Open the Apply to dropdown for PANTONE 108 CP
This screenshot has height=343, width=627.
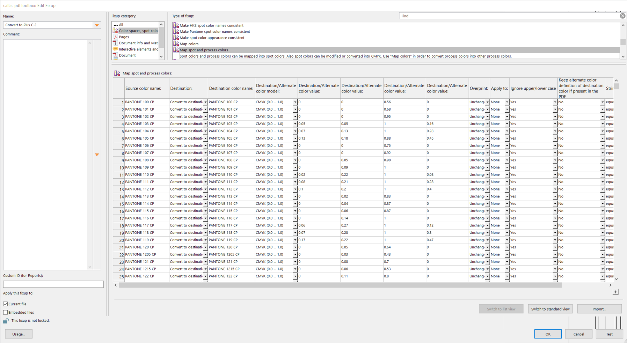point(507,160)
